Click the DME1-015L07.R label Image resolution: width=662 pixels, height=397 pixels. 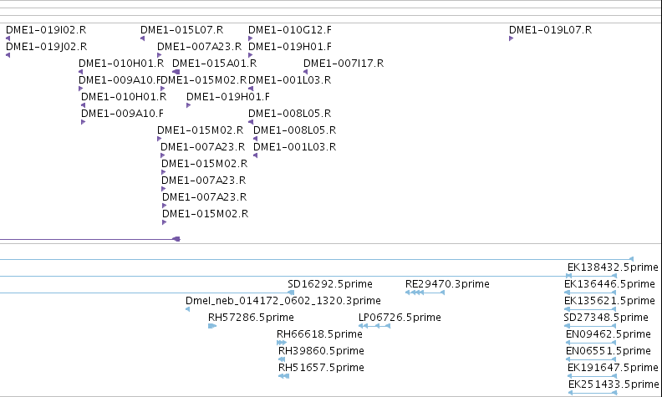tap(182, 30)
